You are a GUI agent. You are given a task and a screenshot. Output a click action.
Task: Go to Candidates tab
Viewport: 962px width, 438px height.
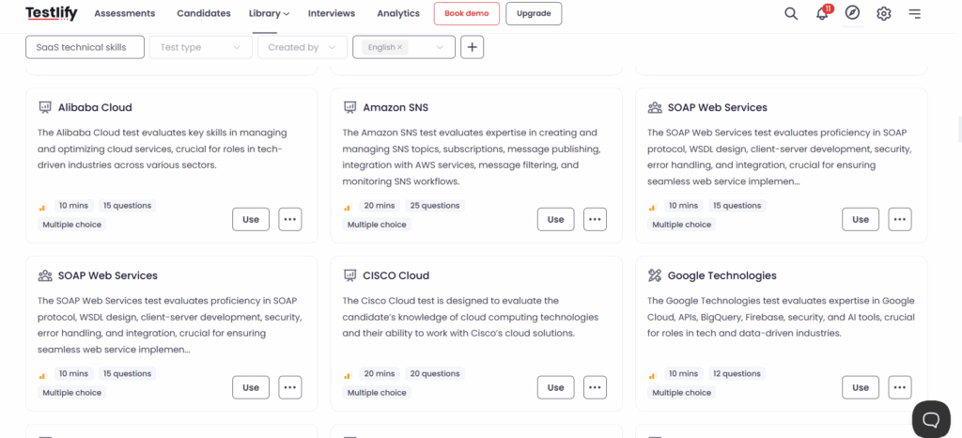[204, 13]
